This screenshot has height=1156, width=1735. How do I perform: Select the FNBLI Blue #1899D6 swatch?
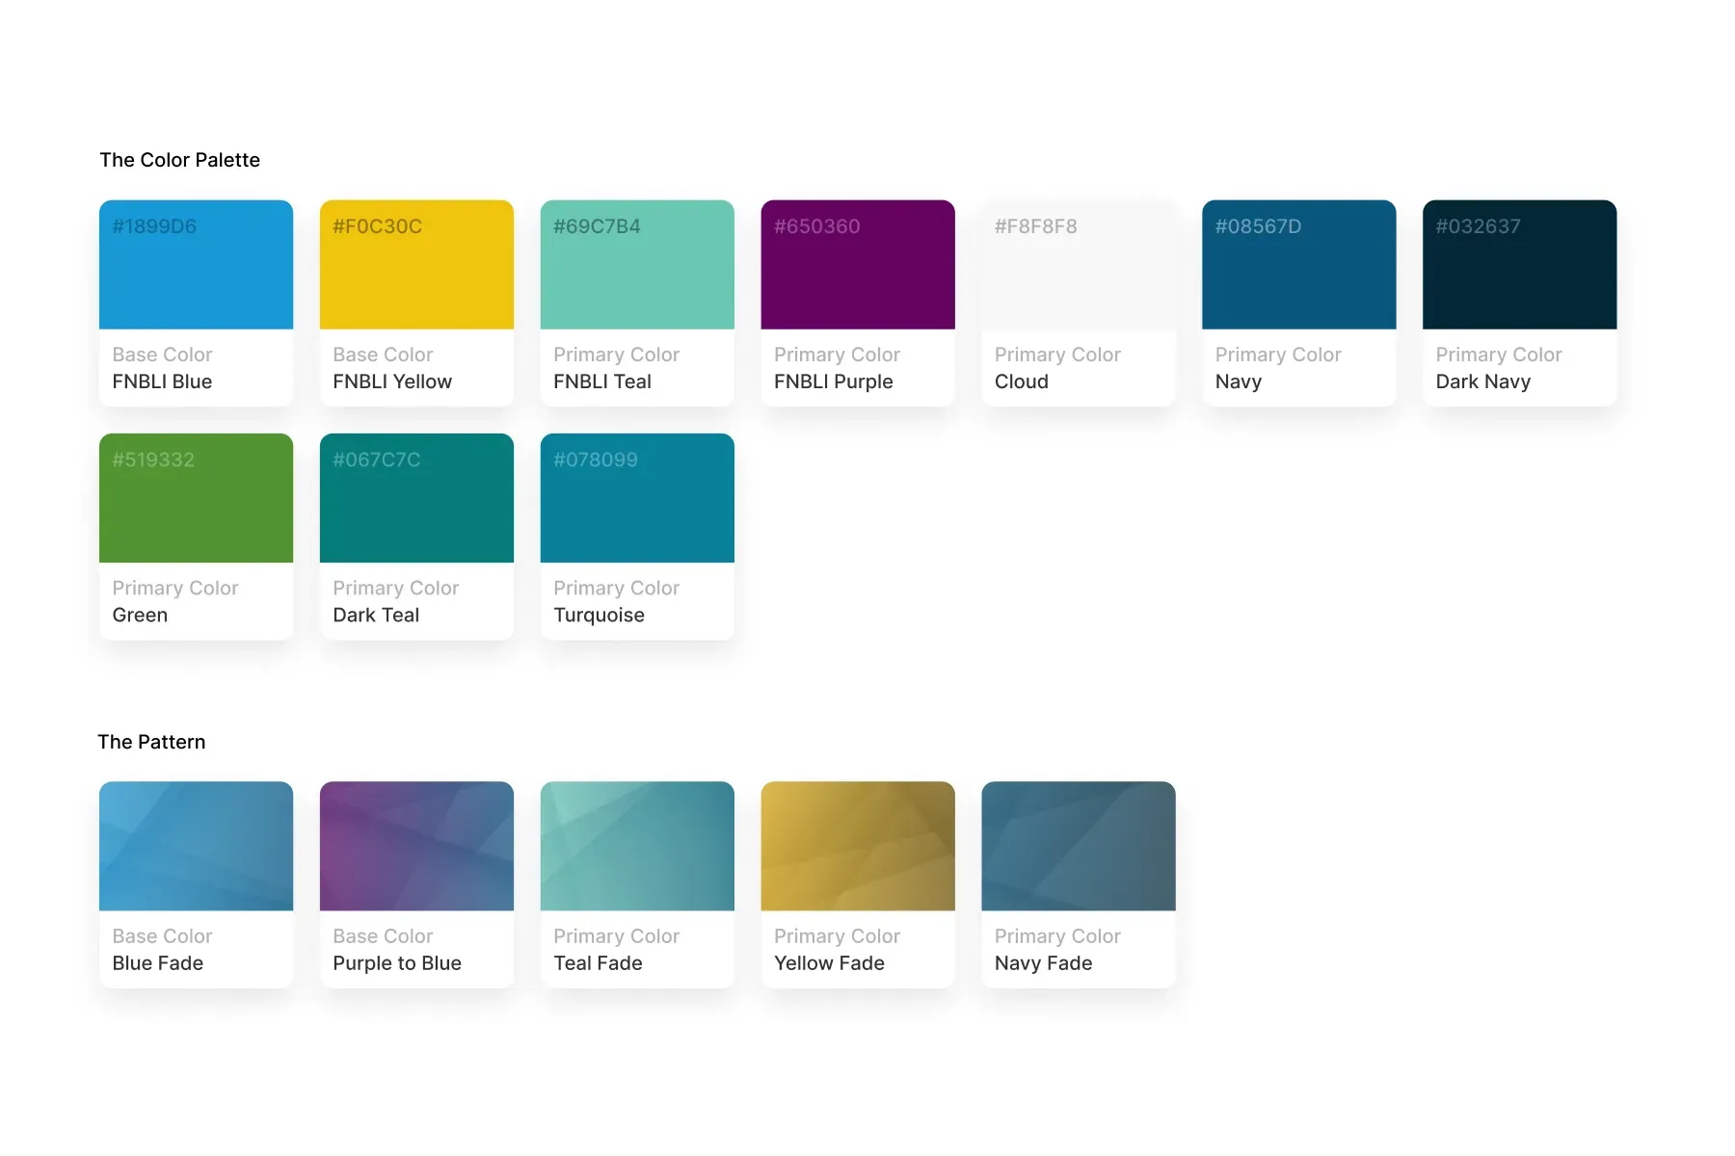coord(196,265)
